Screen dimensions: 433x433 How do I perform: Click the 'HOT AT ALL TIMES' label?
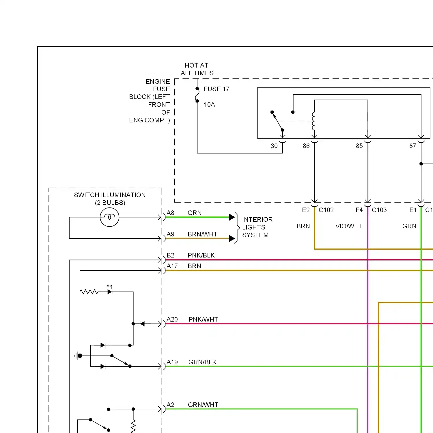197,69
